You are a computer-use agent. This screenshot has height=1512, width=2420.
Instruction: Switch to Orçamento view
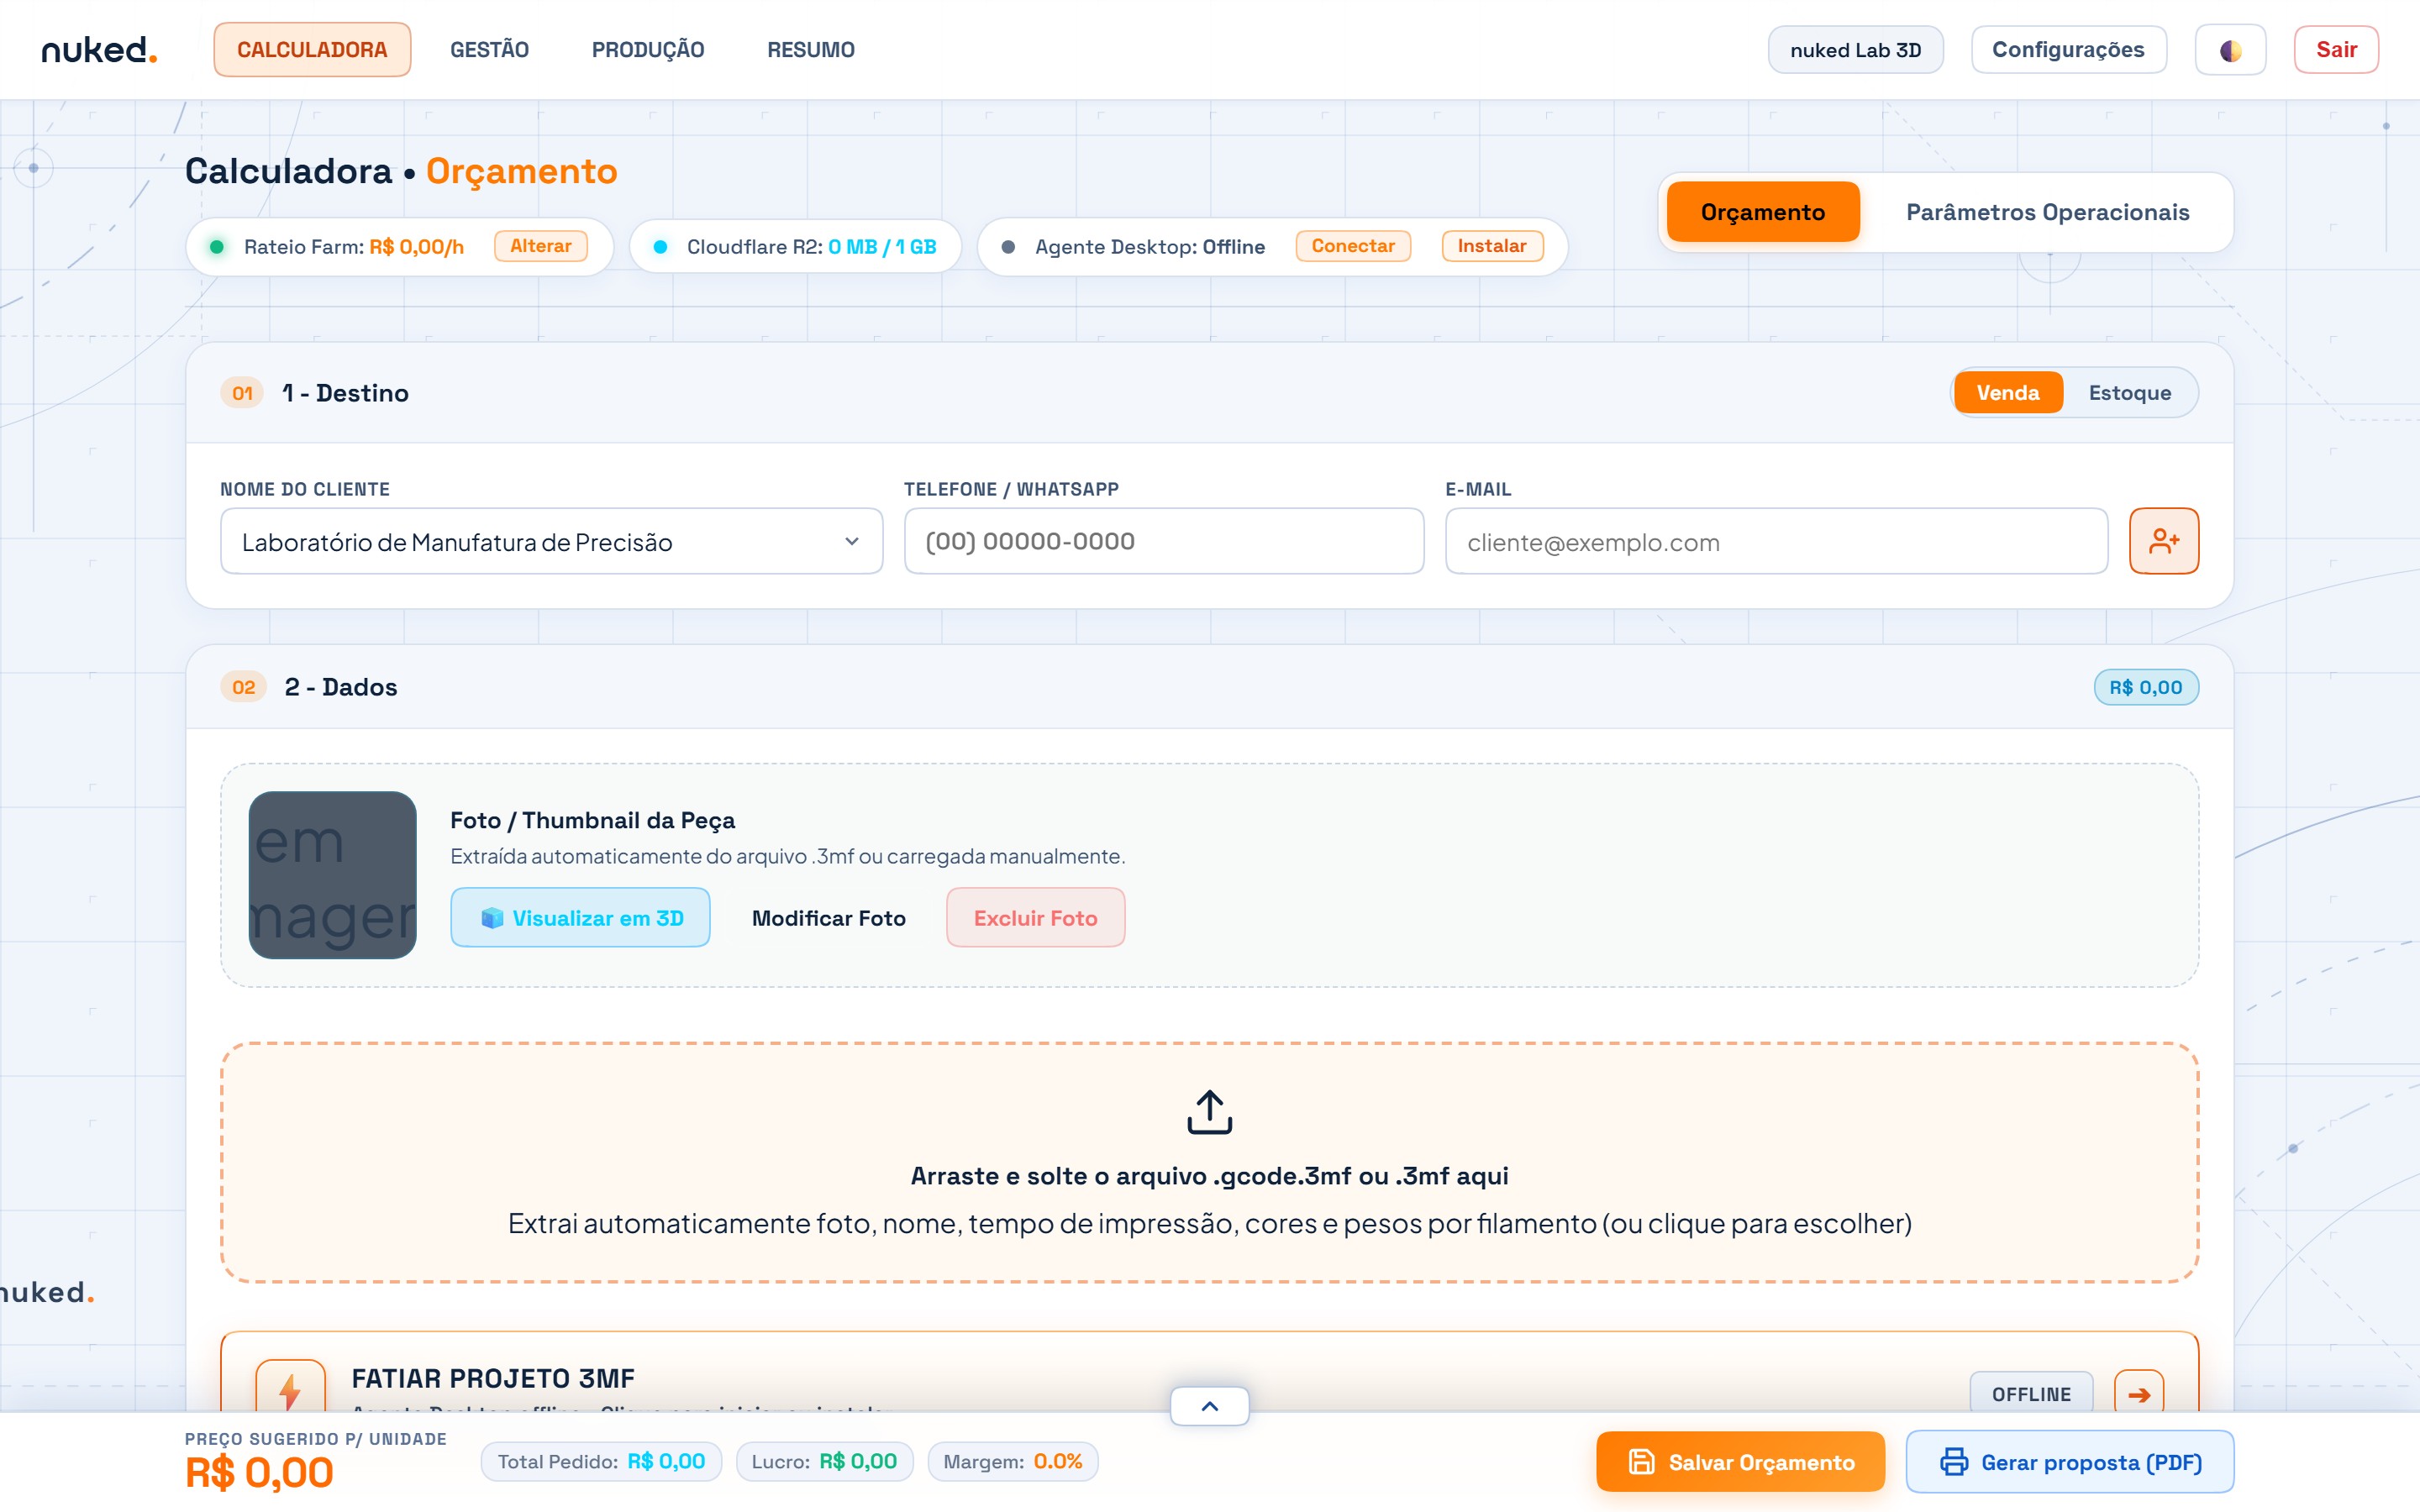(x=1763, y=212)
